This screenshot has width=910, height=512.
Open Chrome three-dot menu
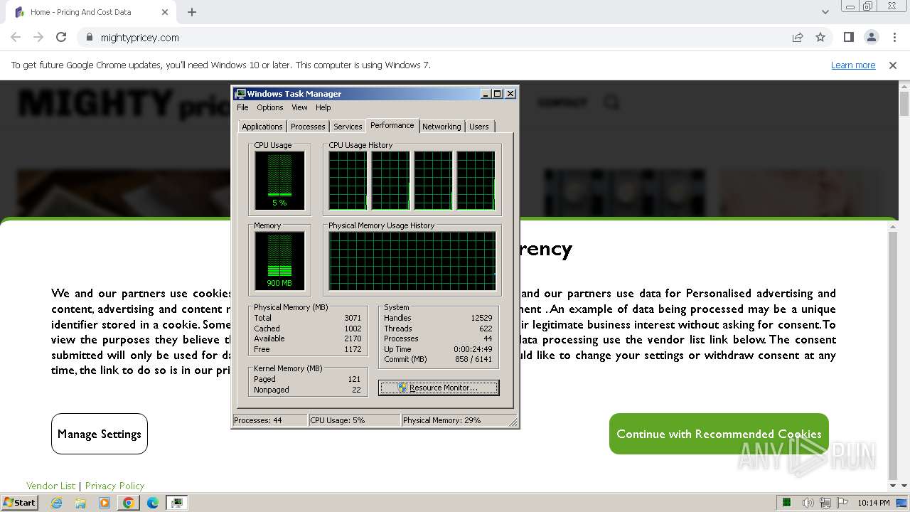pos(894,37)
